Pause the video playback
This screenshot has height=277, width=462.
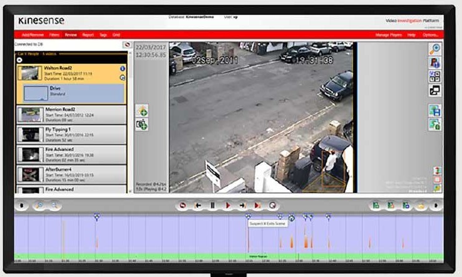click(212, 206)
